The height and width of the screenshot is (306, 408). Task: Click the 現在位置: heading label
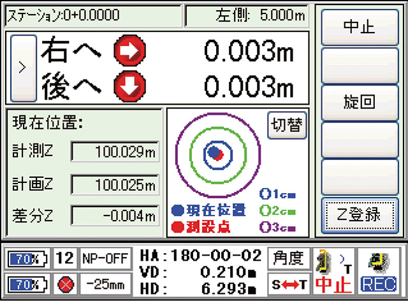48,122
